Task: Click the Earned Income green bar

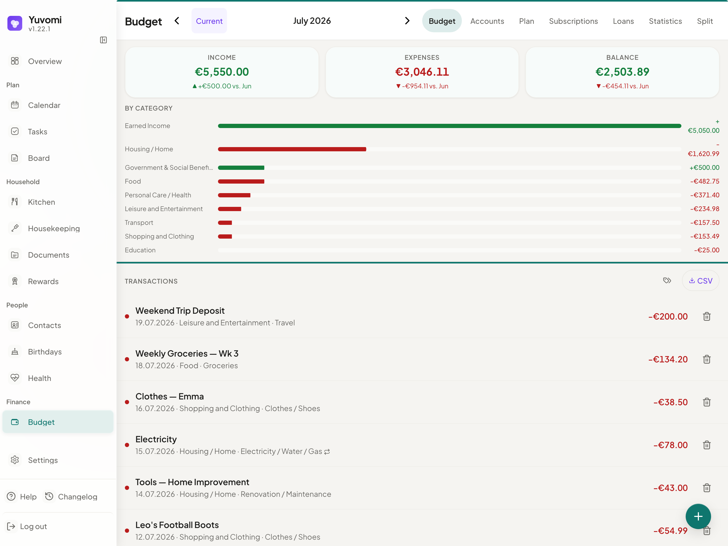Action: pos(449,126)
